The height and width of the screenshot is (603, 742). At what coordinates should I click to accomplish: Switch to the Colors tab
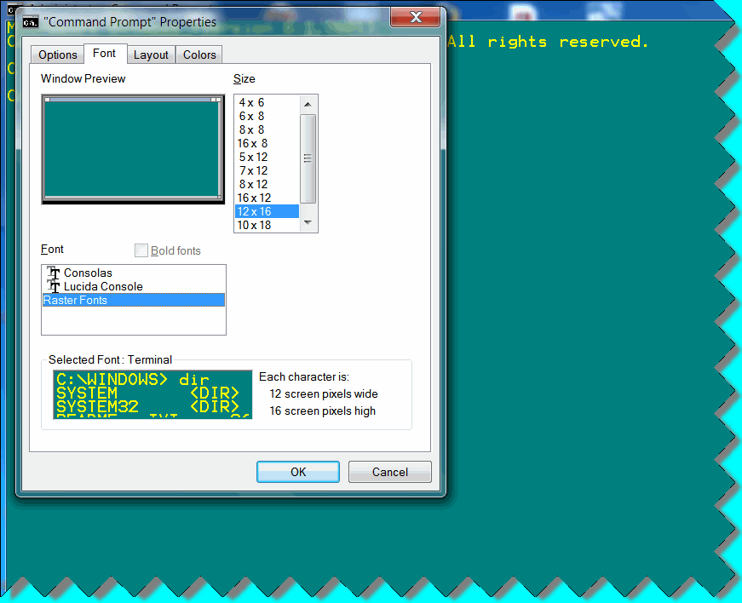pyautogui.click(x=199, y=55)
